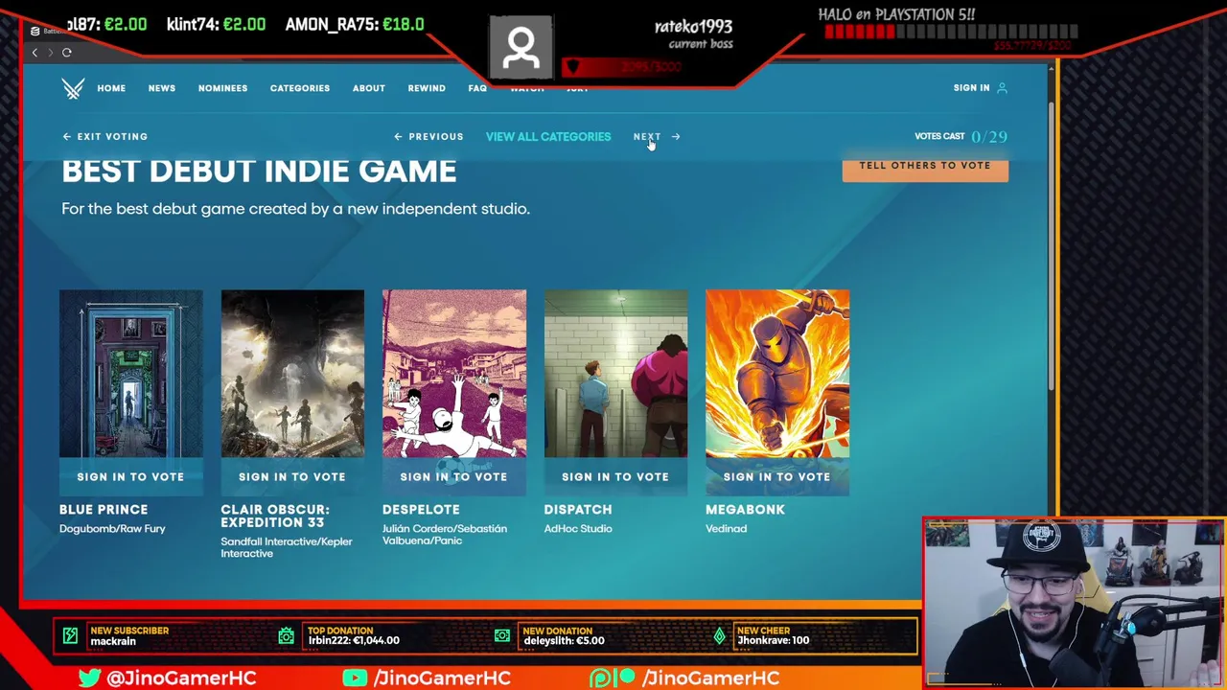Click the user profile icon beside SIGN IN
This screenshot has width=1227, height=690.
1002,88
